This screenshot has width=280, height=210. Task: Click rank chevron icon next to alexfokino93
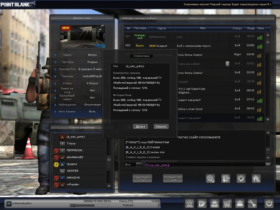62,157
